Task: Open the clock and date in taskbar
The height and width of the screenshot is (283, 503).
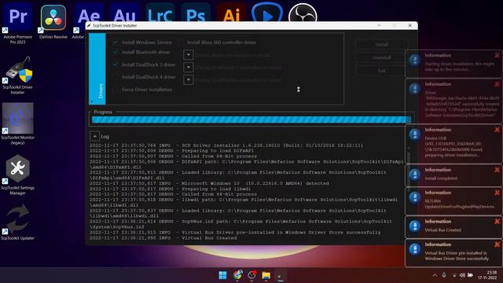Action: pos(487,275)
